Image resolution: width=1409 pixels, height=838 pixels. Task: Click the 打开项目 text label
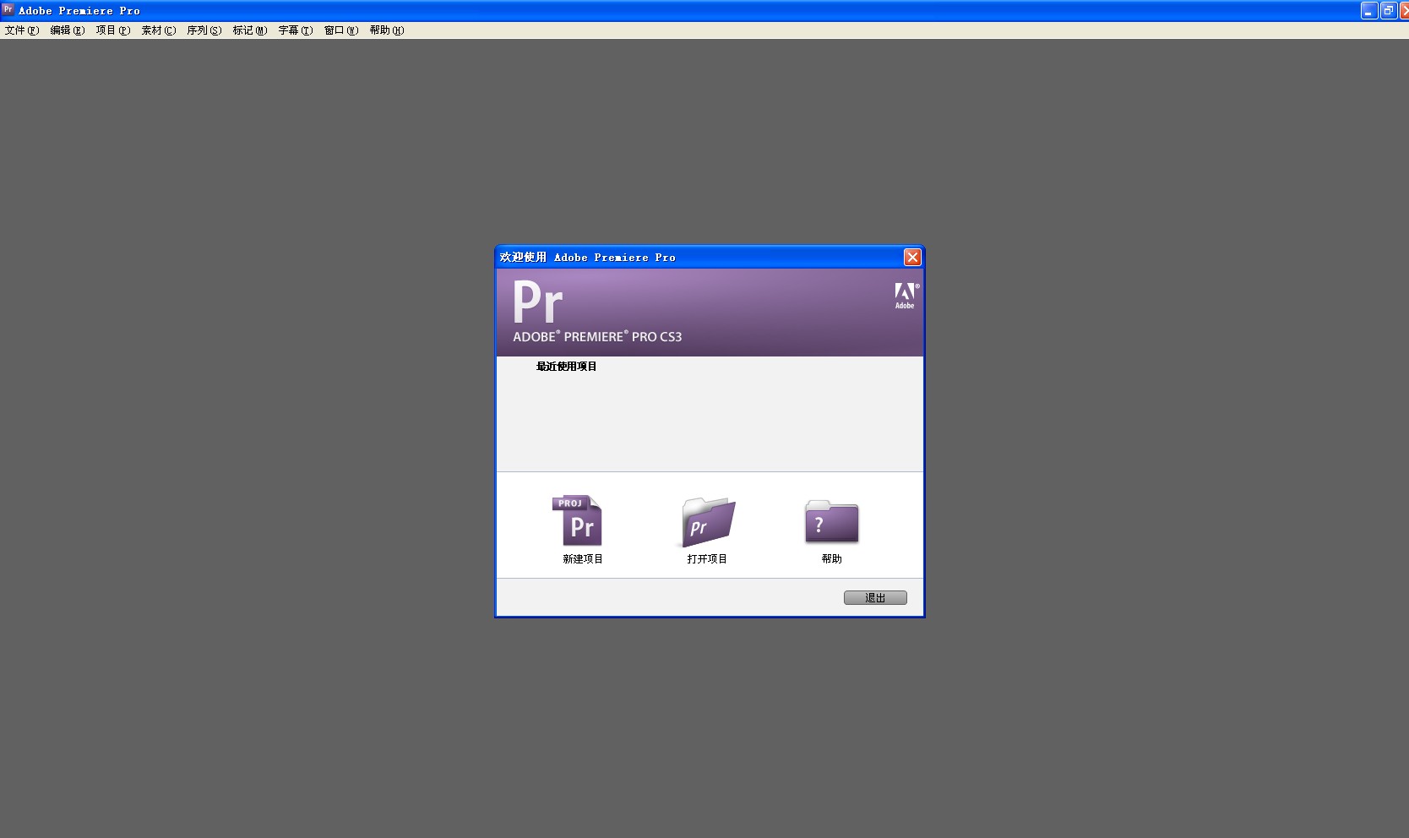[707, 559]
